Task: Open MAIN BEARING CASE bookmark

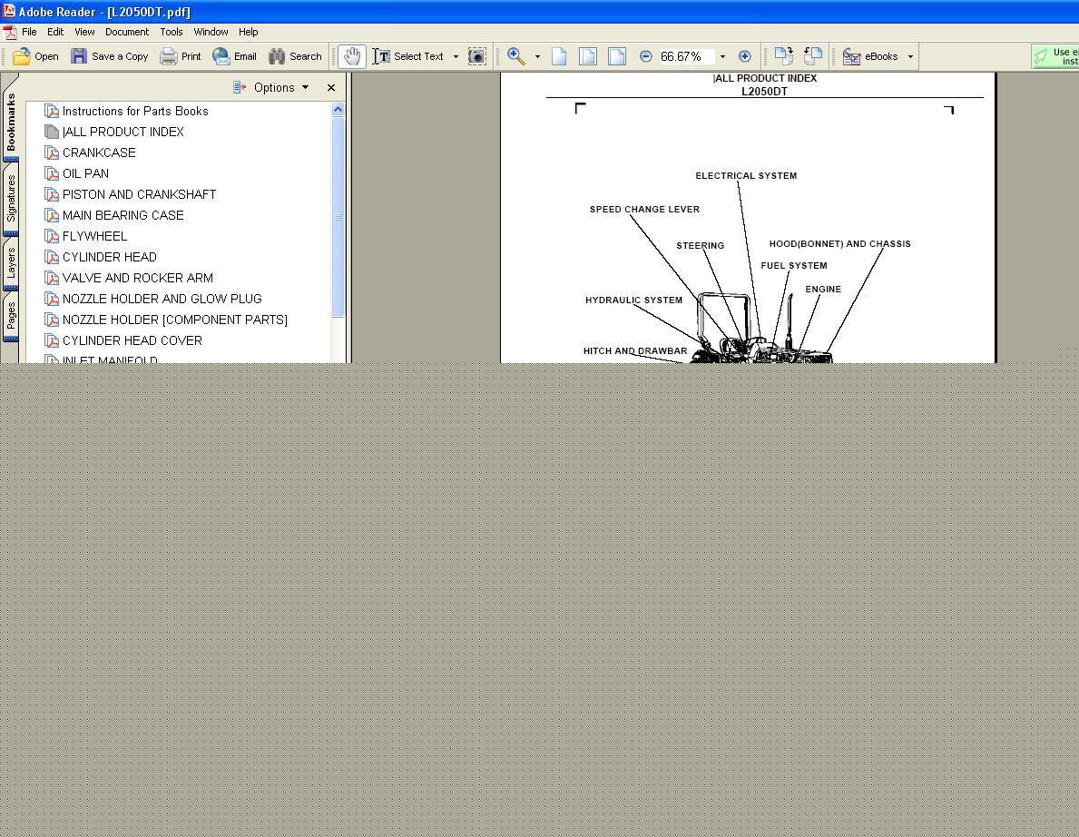Action: [x=123, y=215]
